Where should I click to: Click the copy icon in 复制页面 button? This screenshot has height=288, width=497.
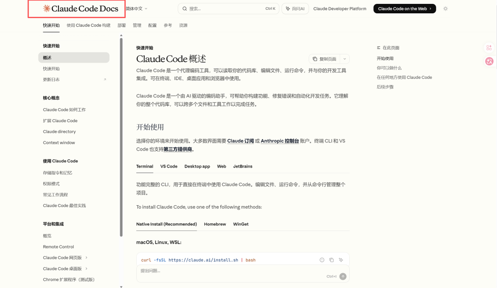coord(315,59)
